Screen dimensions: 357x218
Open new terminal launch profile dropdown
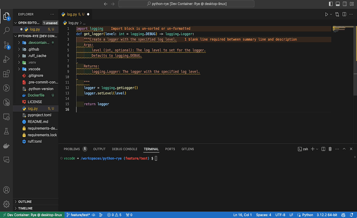pyautogui.click(x=317, y=149)
